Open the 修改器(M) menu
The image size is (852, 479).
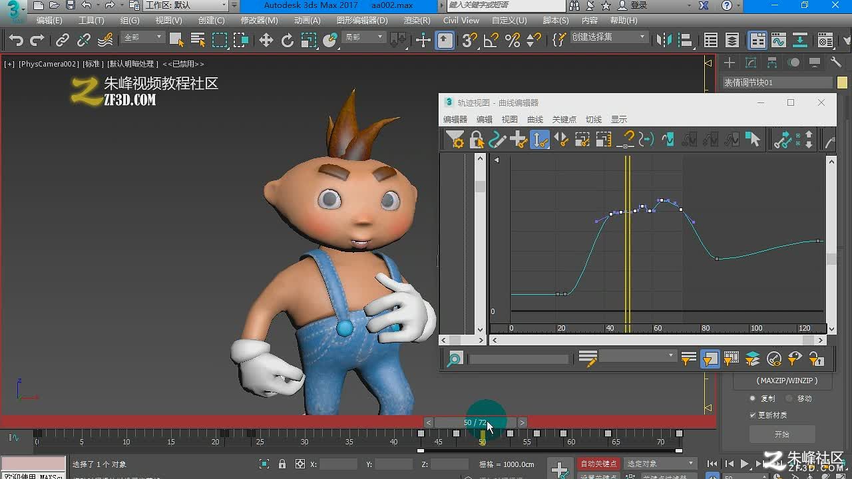pyautogui.click(x=259, y=21)
